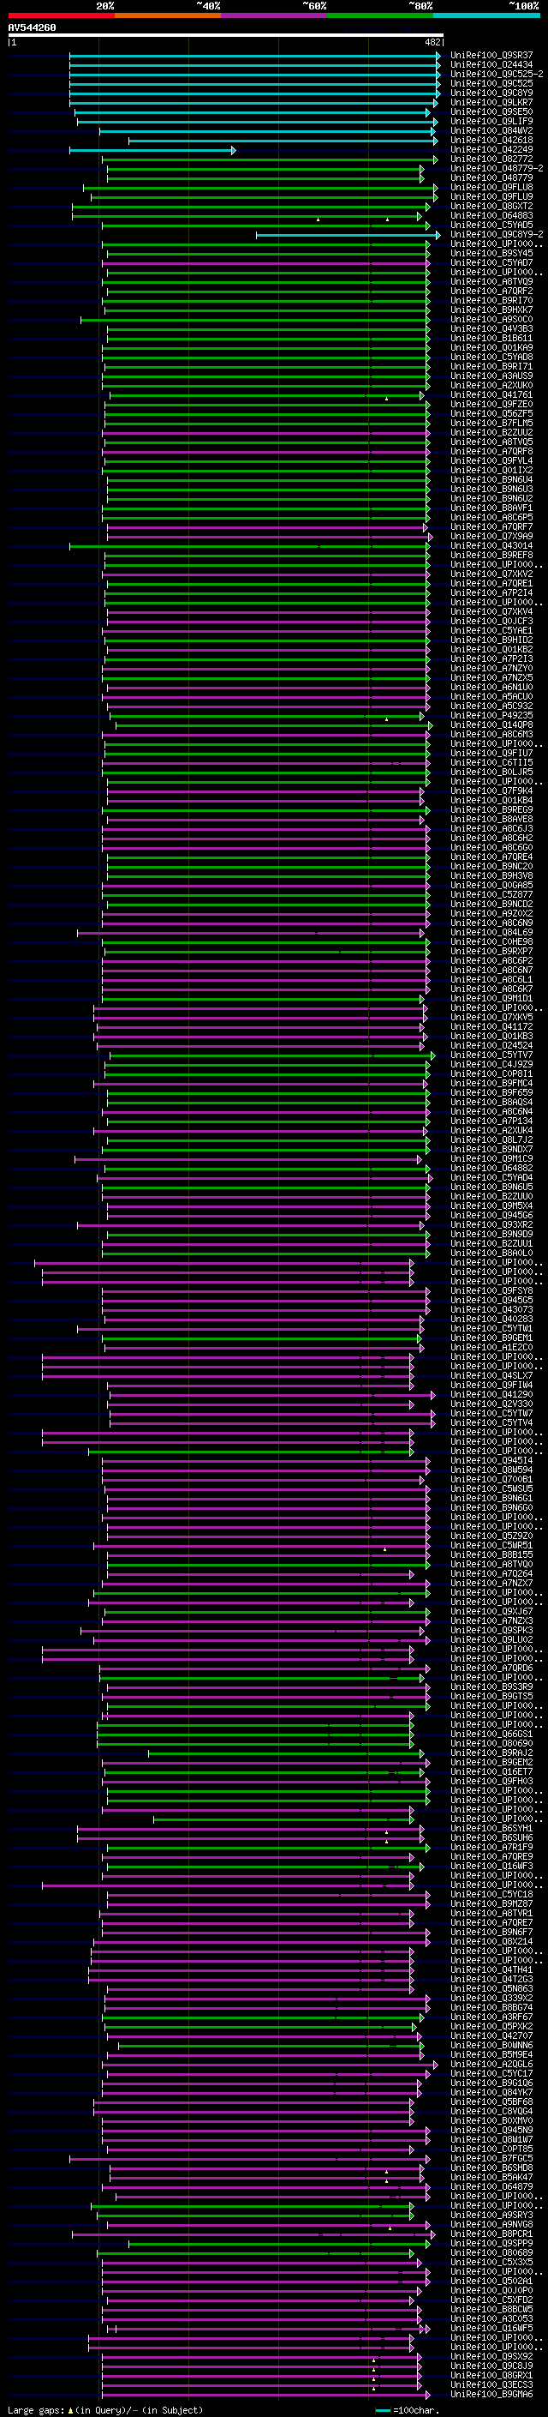Select hit label UniRef100_Q42249
548x2417 pixels.
pos(491,149)
